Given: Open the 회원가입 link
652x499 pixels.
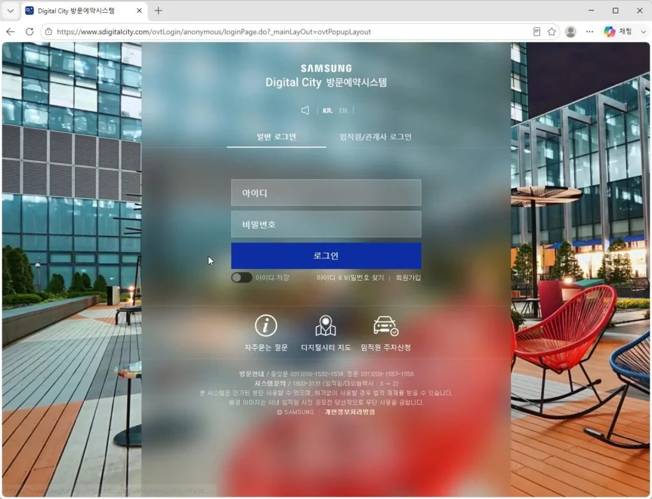Looking at the screenshot, I should pos(408,278).
